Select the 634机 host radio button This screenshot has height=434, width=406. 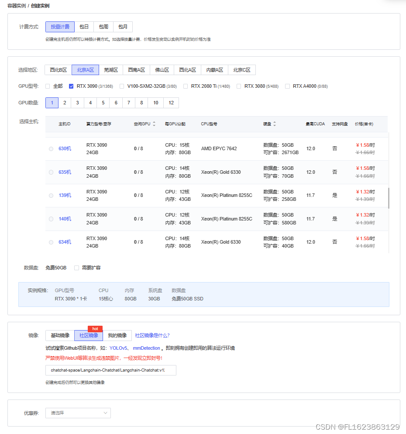click(51, 242)
